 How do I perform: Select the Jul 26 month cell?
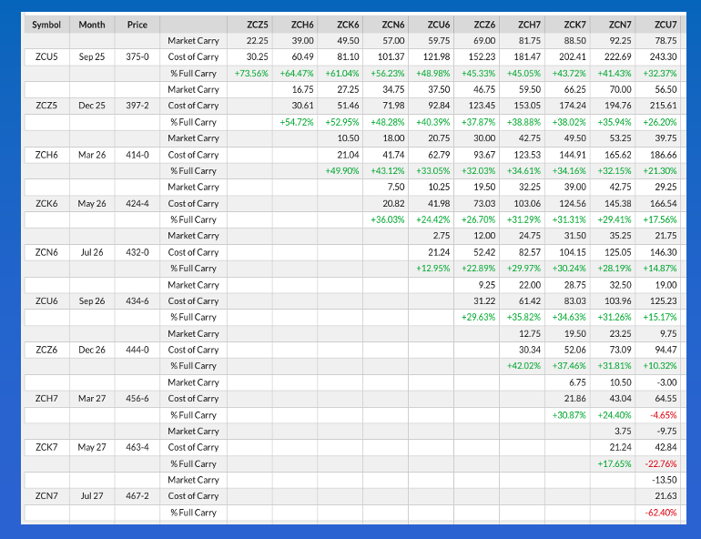click(x=92, y=252)
